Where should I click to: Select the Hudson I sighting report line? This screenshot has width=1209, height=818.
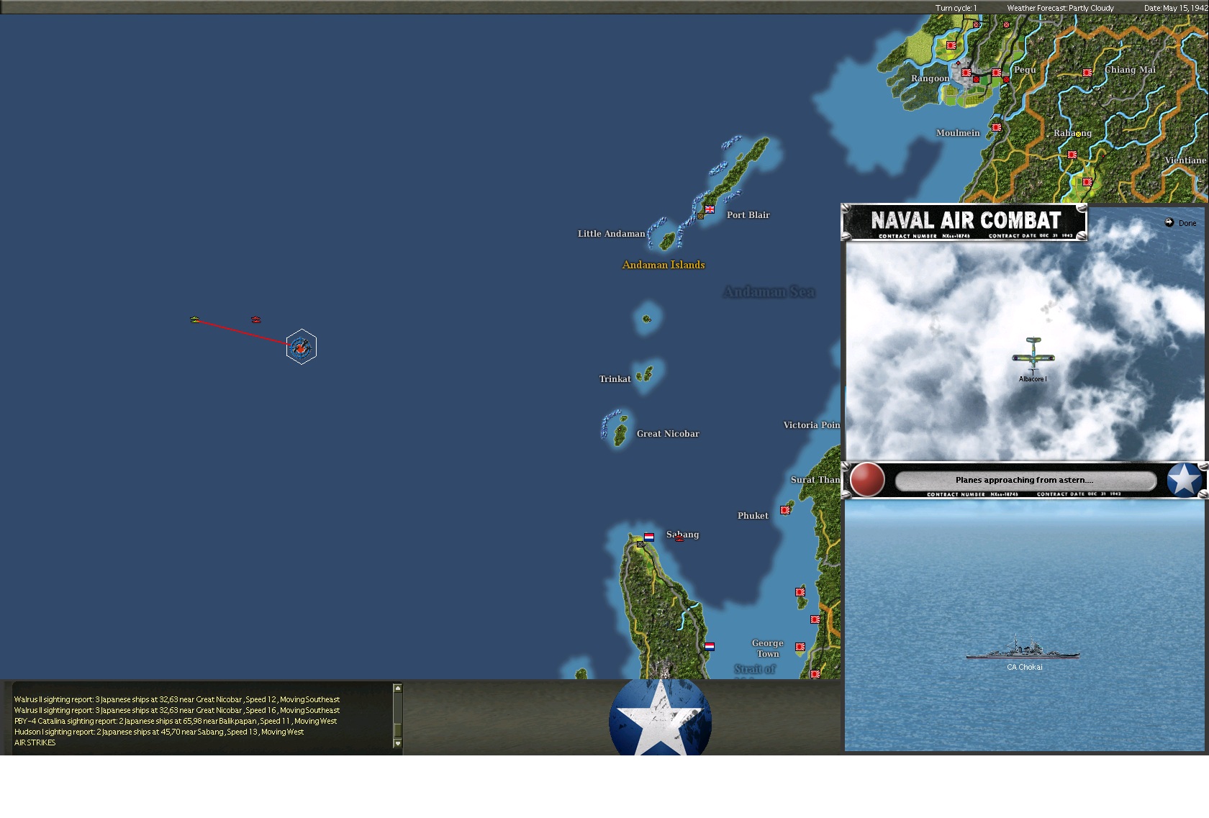(159, 732)
